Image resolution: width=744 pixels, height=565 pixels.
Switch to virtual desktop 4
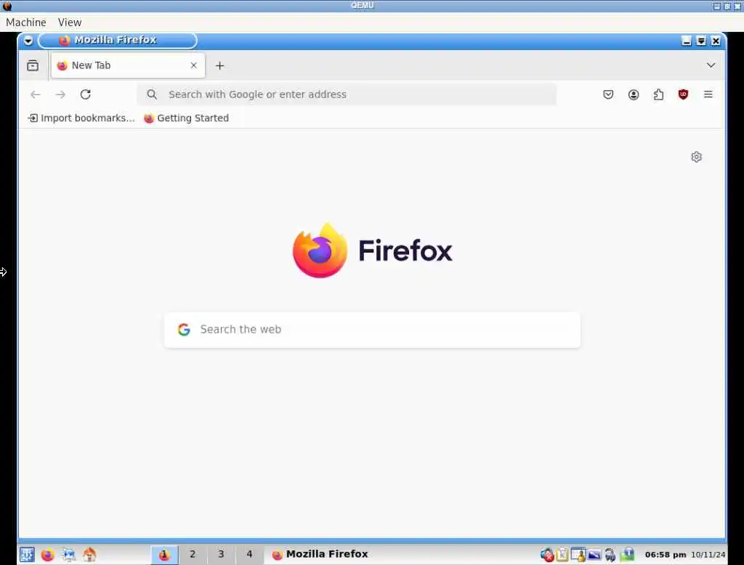[249, 554]
